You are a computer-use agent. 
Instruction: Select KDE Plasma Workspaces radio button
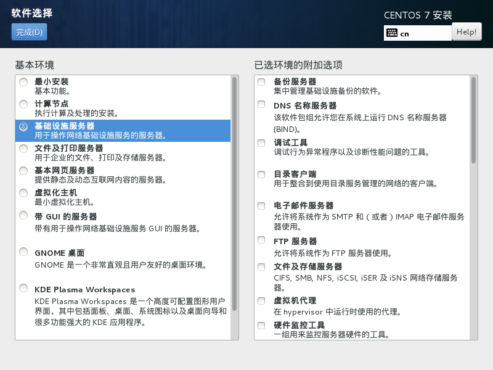(x=23, y=288)
